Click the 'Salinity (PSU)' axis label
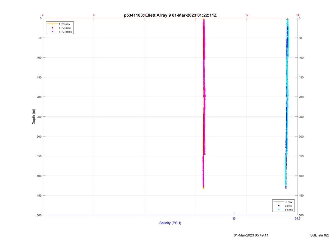This screenshot has height=242, width=329. pos(170,223)
